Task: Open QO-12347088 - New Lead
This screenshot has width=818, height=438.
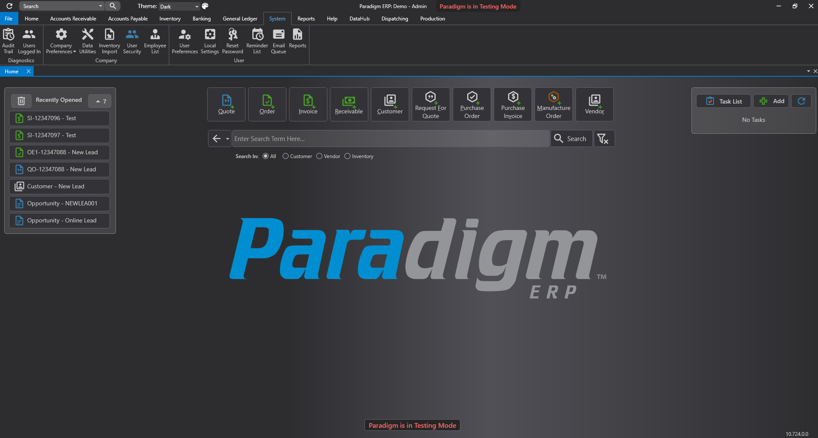Action: pos(59,169)
